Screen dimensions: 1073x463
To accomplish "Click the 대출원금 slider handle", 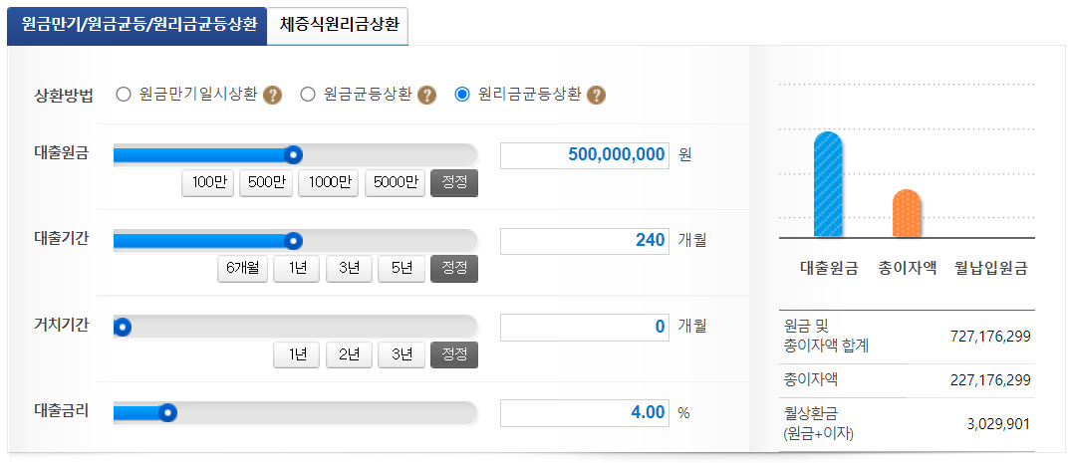I will (x=294, y=155).
